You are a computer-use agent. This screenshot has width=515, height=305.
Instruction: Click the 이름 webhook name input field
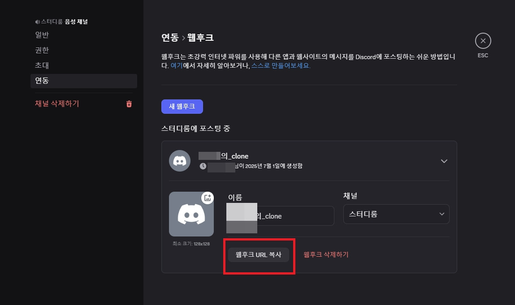pos(280,216)
